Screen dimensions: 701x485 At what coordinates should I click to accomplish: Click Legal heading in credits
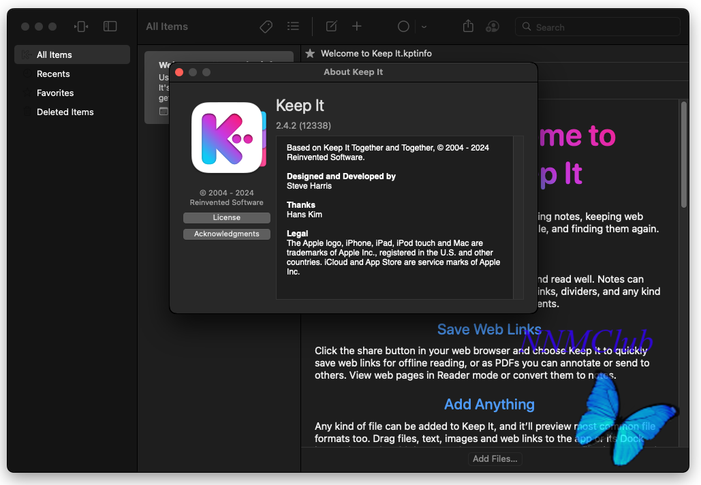pos(297,234)
